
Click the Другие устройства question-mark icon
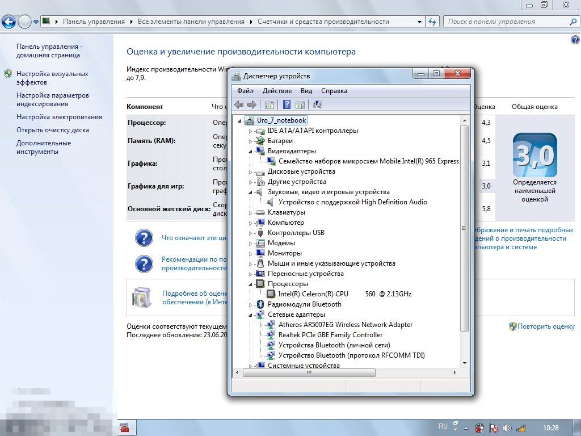pos(260,182)
